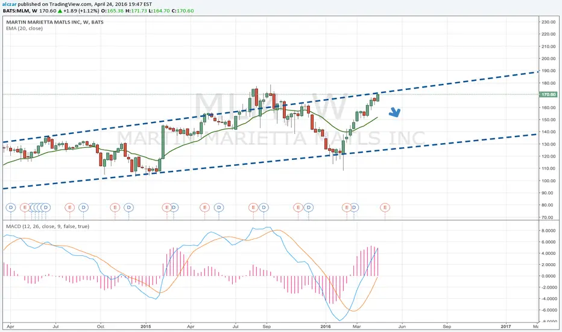The image size is (562, 332).
Task: Click the EMA (20, close) indicator label
Action: click(x=24, y=28)
